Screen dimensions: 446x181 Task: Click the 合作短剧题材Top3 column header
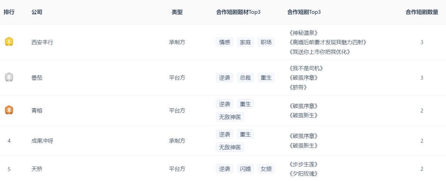pos(238,12)
